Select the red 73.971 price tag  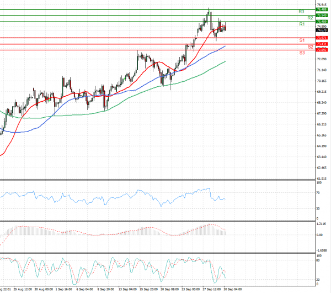pyautogui.click(x=322, y=38)
